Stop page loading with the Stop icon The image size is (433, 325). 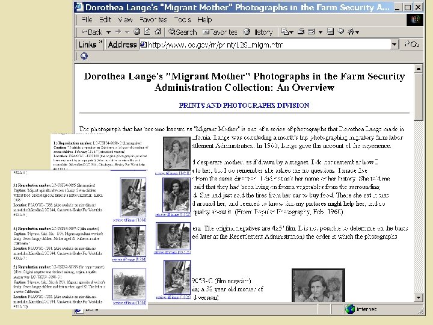[137, 31]
